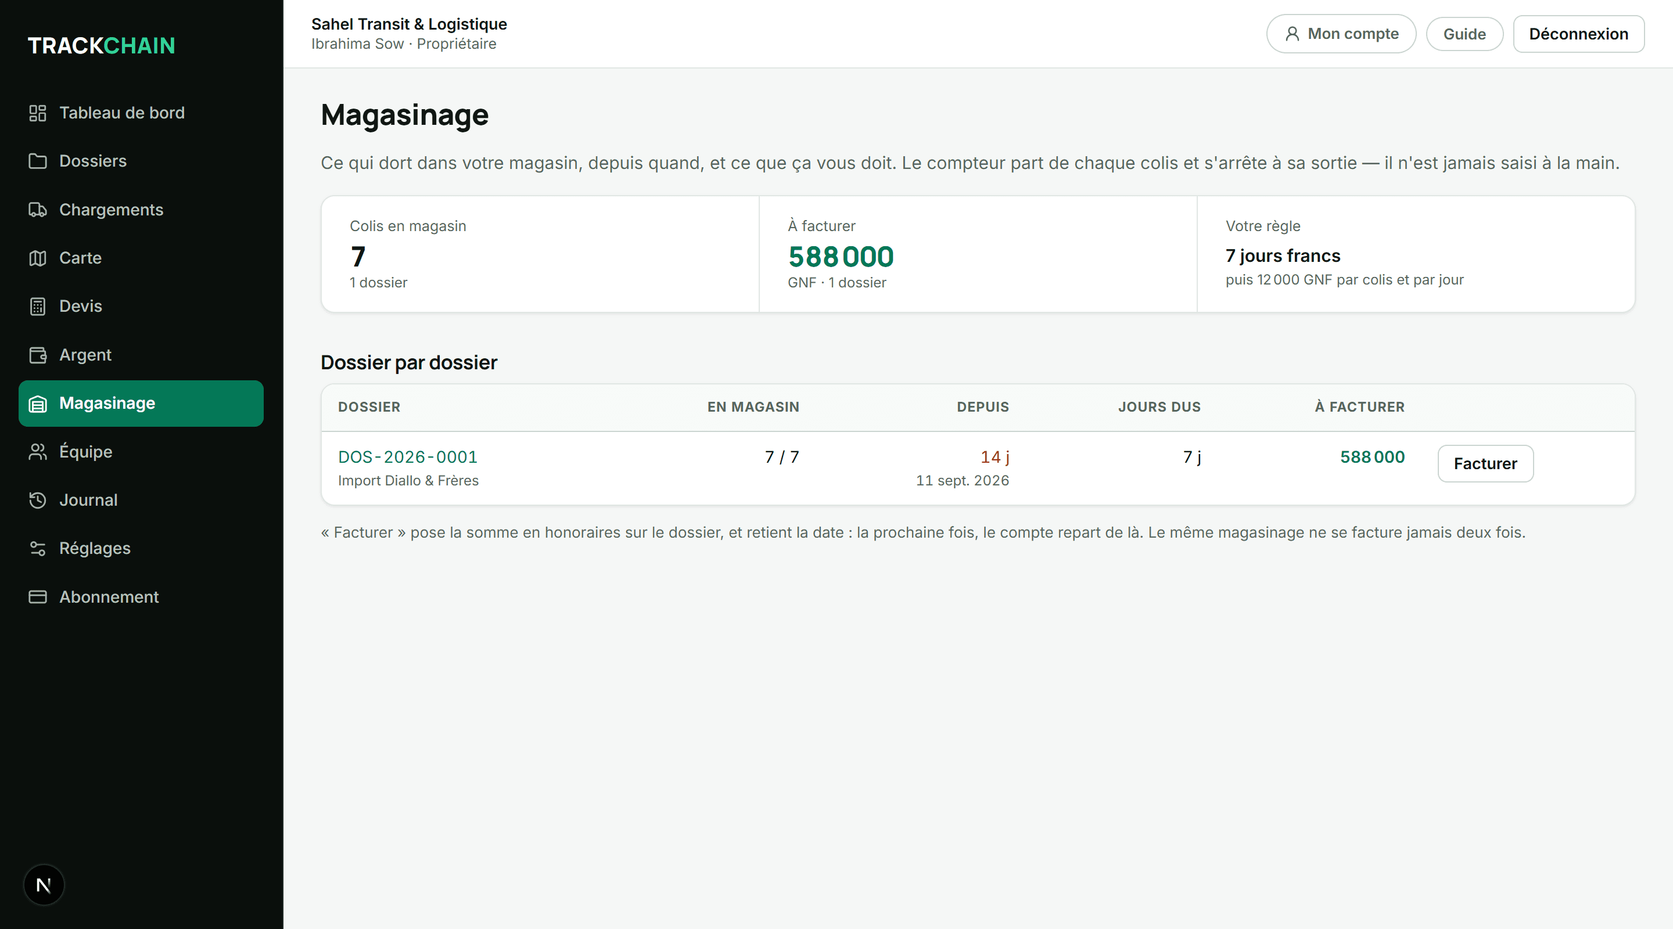Go to Dossiers section
The width and height of the screenshot is (1673, 929).
(141, 161)
